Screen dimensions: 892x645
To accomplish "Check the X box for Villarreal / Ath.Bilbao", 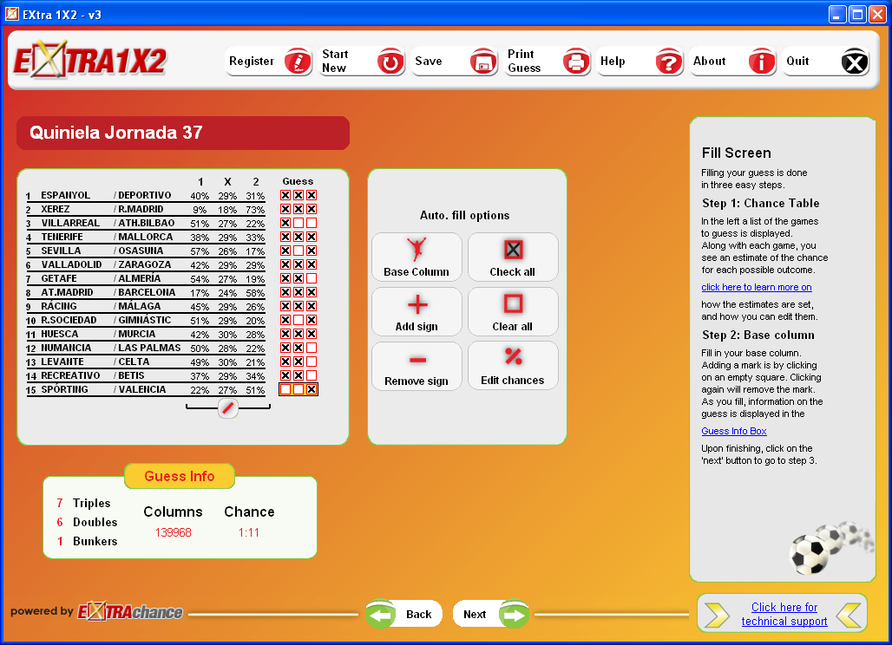I will click(x=298, y=224).
